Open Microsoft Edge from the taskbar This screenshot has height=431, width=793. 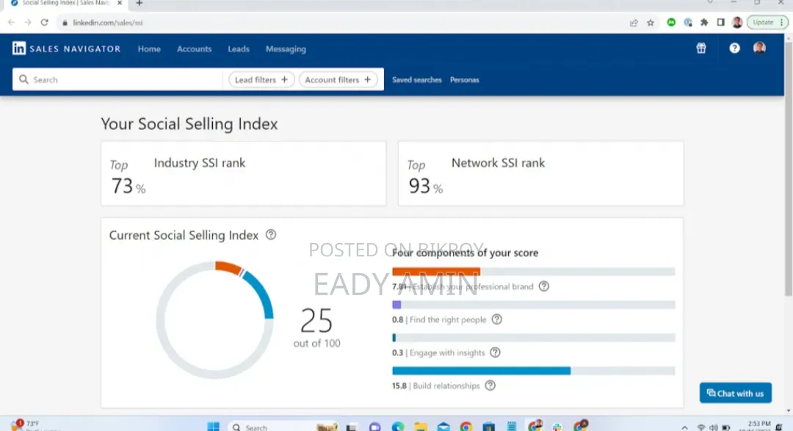coord(398,427)
